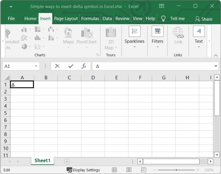Image resolution: width=221 pixels, height=174 pixels.
Task: Click the 100% zoom level
Action: click(209, 170)
